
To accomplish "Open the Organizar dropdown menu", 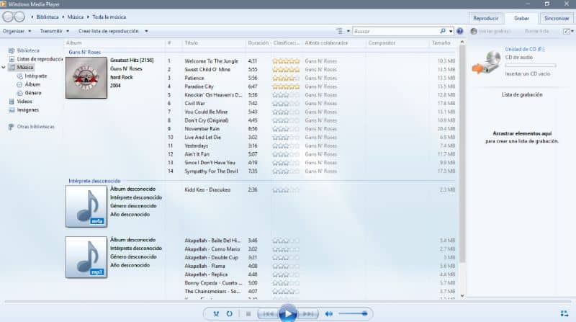I will click(x=17, y=31).
